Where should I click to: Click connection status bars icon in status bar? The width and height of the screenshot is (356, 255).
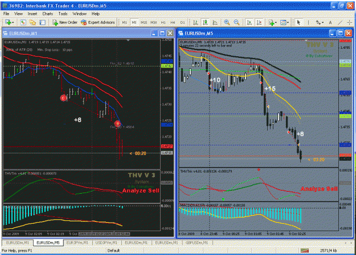tap(305, 250)
